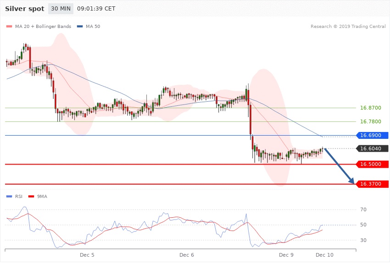Click the 30 MIN timeframe badge
The width and height of the screenshot is (390, 264).
coord(61,9)
